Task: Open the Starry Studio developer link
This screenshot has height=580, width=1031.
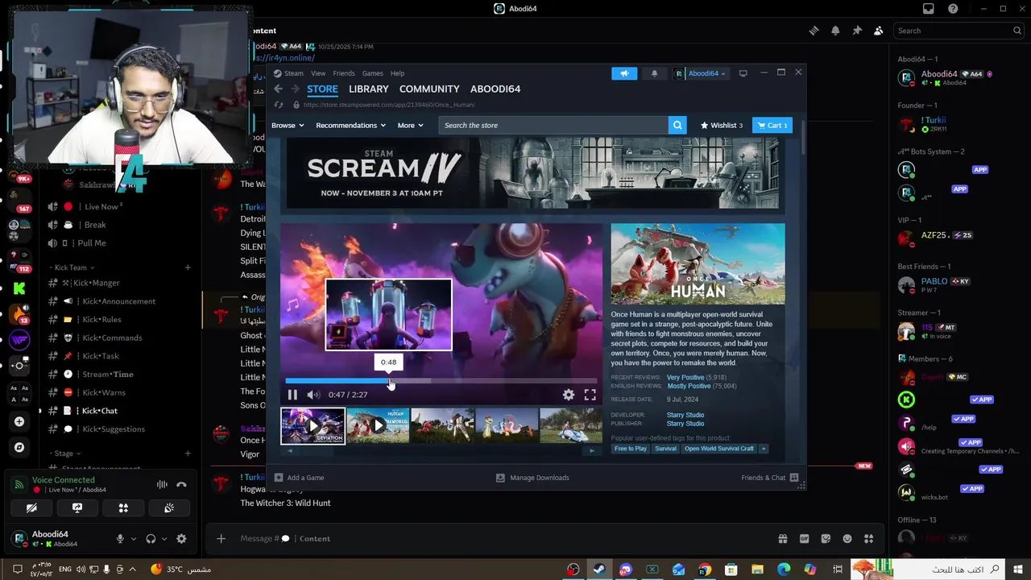Action: pyautogui.click(x=685, y=415)
